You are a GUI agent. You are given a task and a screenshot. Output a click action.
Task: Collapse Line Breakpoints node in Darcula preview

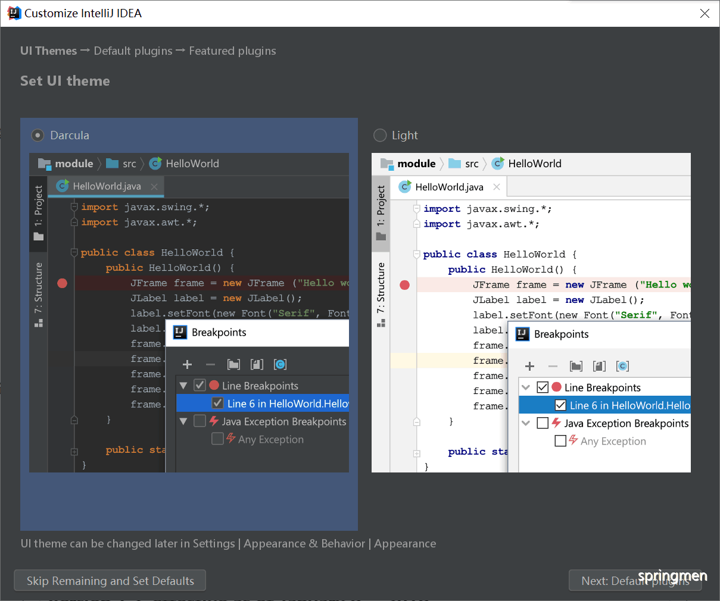click(183, 386)
